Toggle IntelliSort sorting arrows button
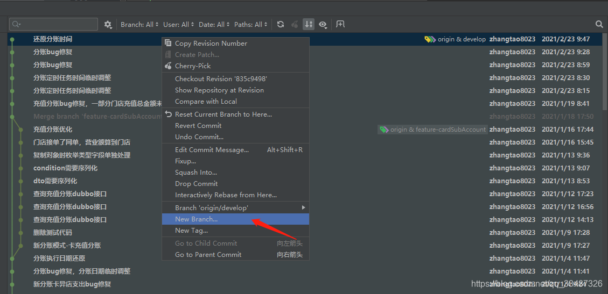This screenshot has height=294, width=608. click(x=309, y=24)
